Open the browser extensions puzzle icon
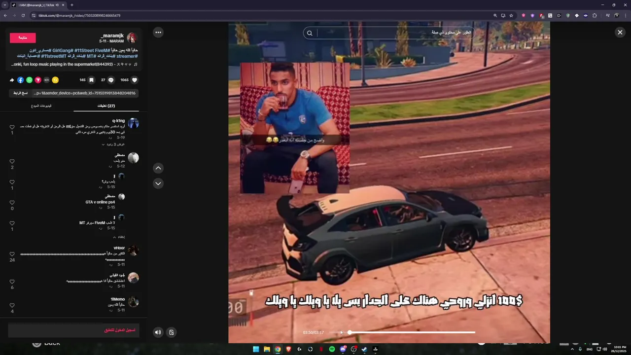Screen dimensions: 631x355 point(595,15)
